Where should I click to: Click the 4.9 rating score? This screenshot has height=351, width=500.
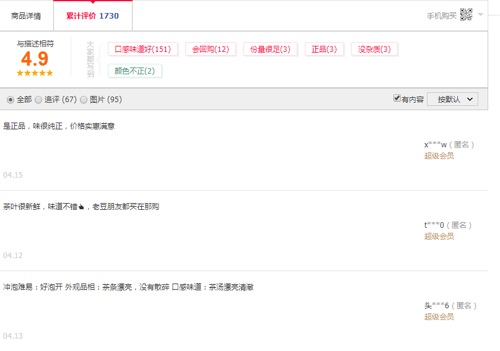35,59
